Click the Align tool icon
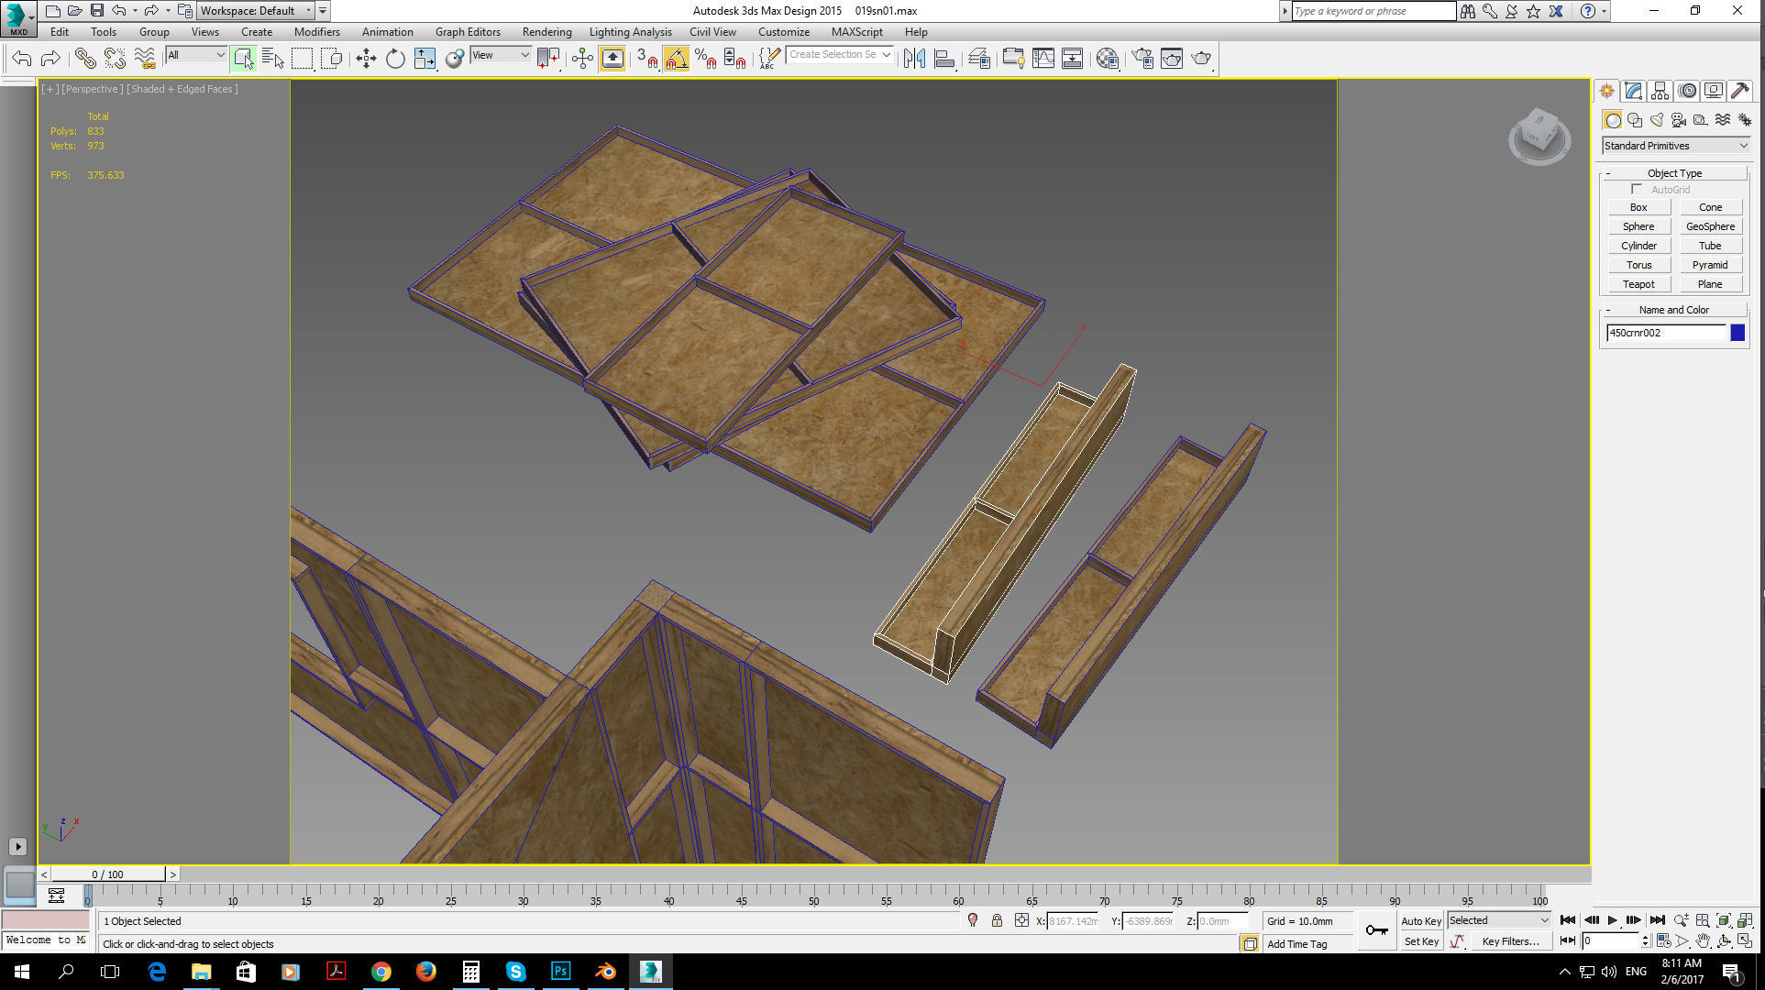 point(943,59)
